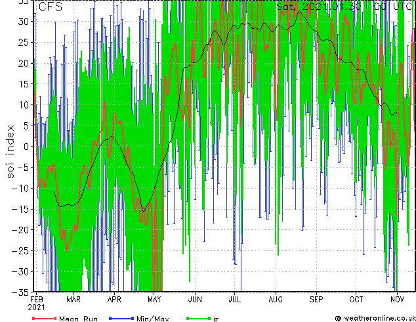Select the AUG month axis label
The image size is (416, 322).
click(276, 300)
